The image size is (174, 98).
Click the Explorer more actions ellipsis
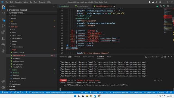(54, 6)
